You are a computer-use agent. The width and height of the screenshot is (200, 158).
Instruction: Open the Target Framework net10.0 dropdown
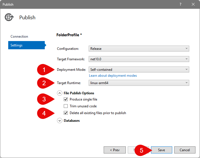(139, 59)
